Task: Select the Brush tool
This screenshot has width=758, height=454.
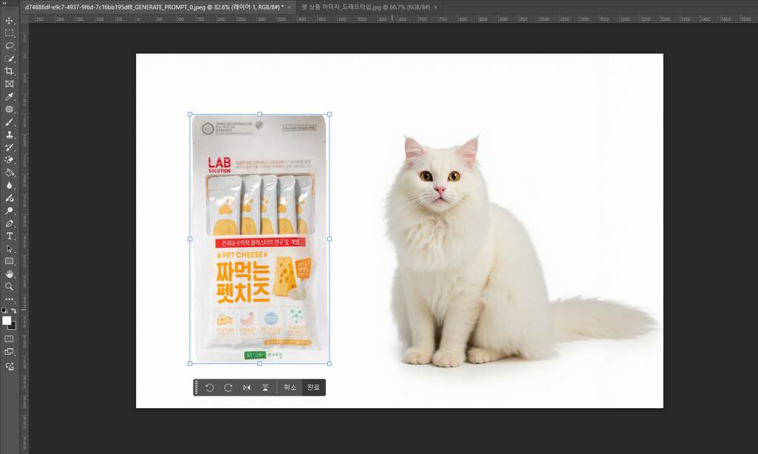Action: tap(9, 122)
